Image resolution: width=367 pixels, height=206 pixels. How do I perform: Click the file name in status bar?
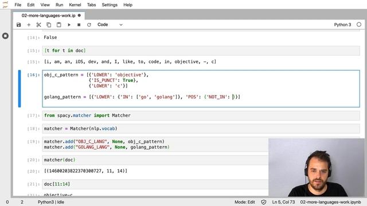[330, 202]
